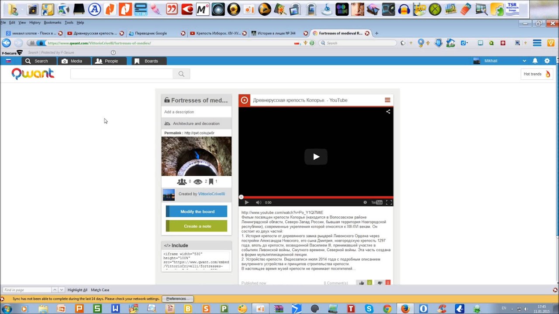The height and width of the screenshot is (314, 559).
Task: Open the Bookmarks menu
Action: tap(52, 22)
